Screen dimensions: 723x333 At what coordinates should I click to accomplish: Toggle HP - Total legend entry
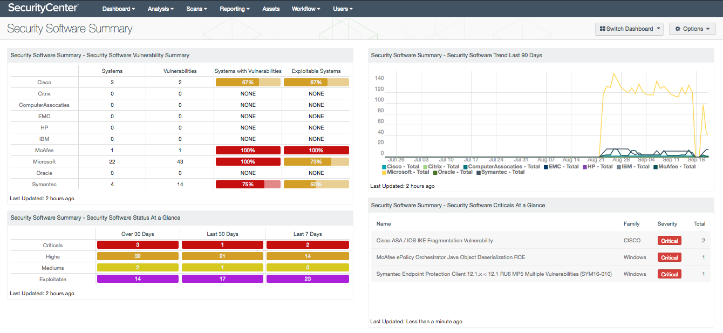[x=597, y=167]
